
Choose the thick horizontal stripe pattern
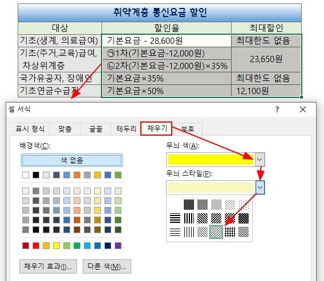pyautogui.click(x=175, y=218)
